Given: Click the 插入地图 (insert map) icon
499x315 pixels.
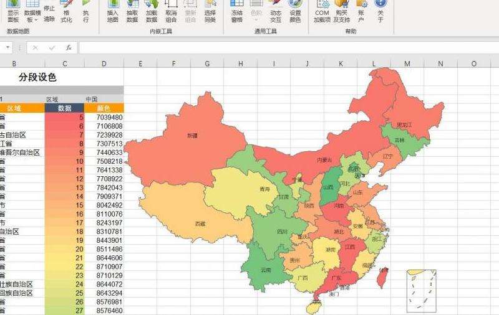Looking at the screenshot, I should (112, 11).
